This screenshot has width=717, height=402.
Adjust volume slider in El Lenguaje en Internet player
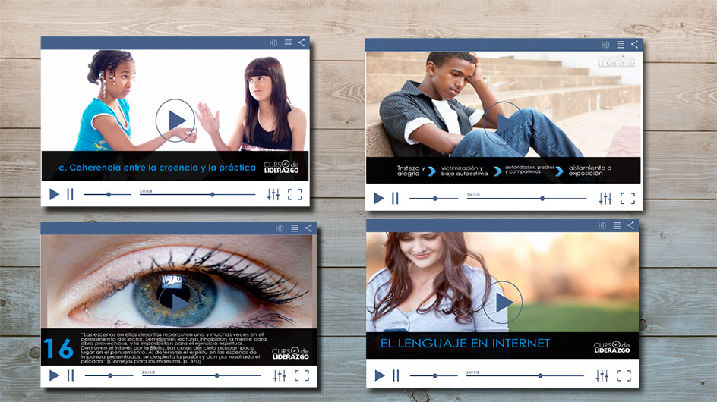434,375
